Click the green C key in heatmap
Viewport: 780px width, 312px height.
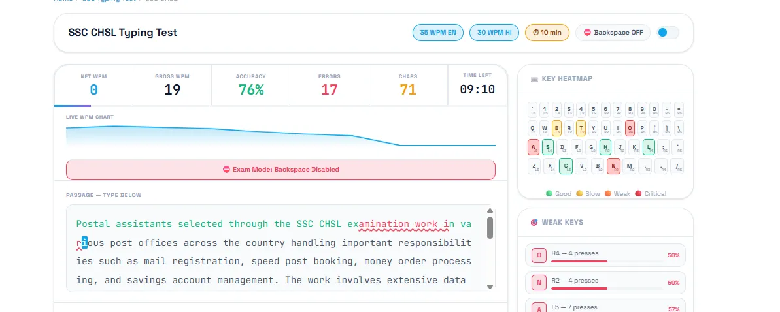566,166
